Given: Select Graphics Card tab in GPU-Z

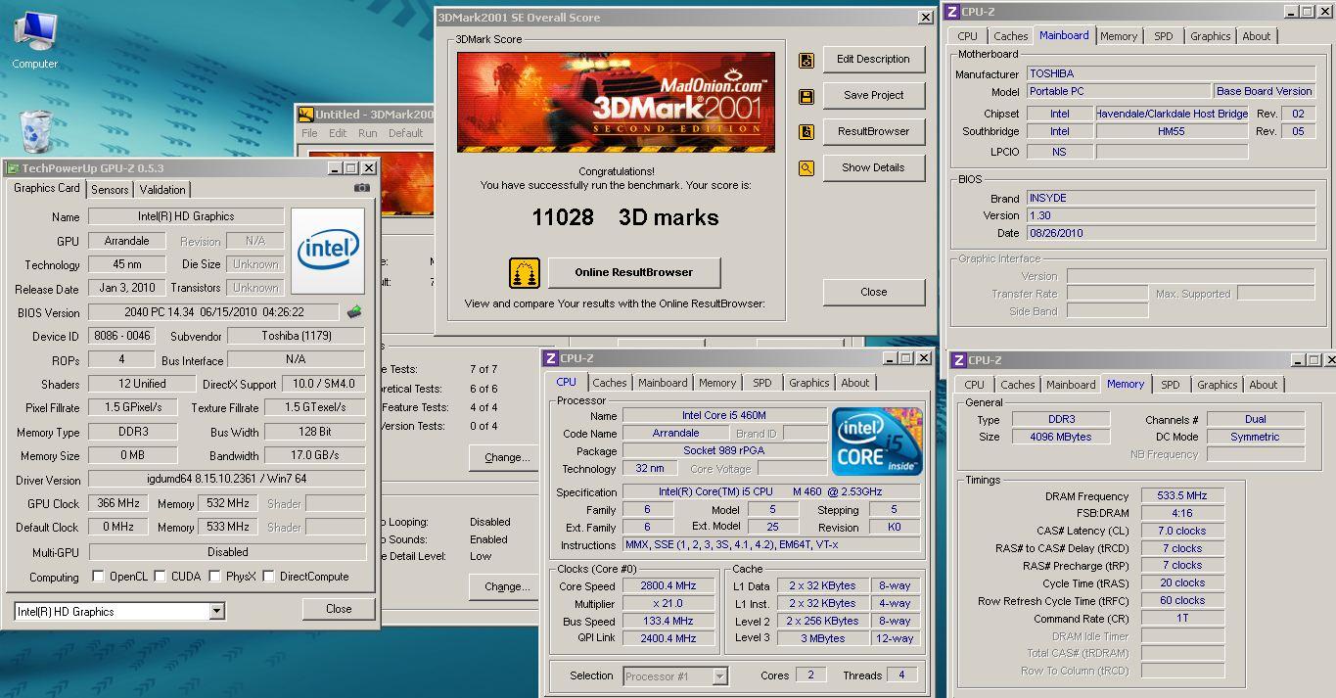Looking at the screenshot, I should point(47,188).
